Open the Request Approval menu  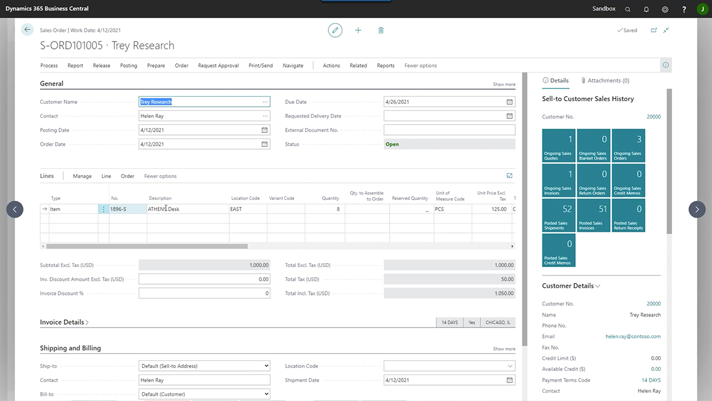218,65
